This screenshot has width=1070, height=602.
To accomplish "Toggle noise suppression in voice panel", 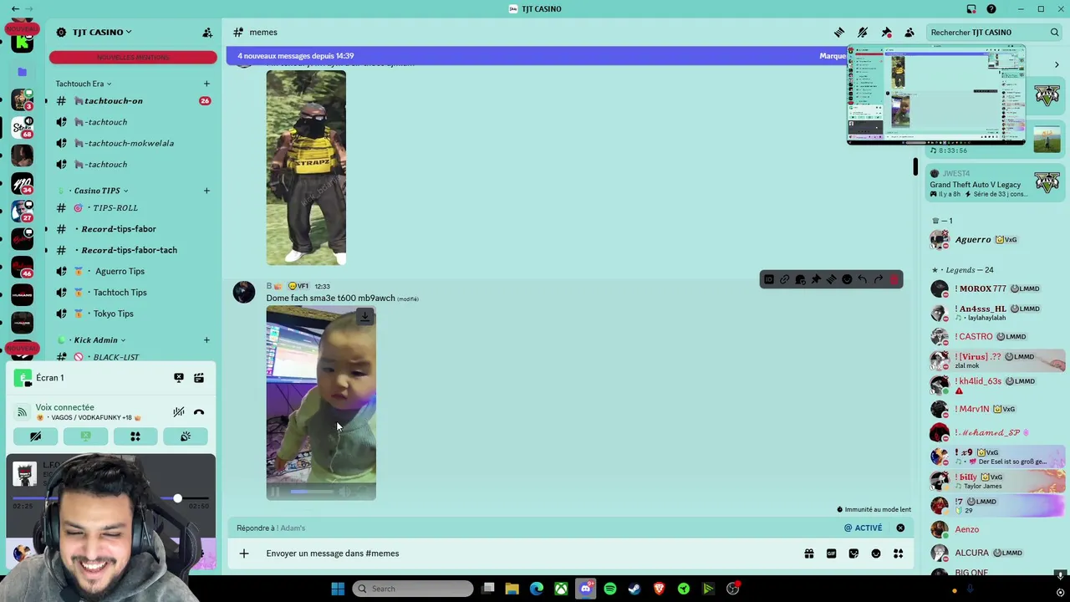I will pyautogui.click(x=179, y=412).
